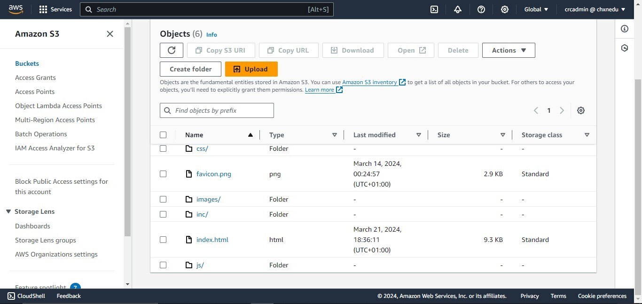Open the Actions dropdown
This screenshot has height=304, width=642.
[509, 50]
